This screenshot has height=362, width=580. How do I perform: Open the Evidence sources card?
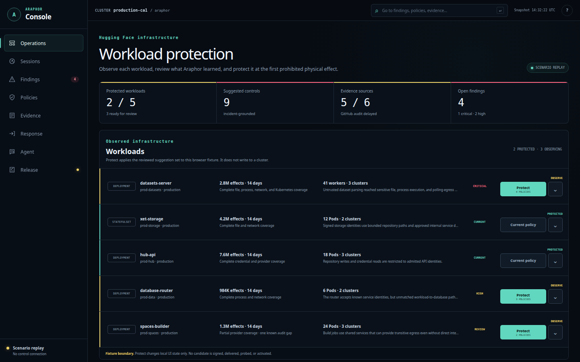coord(392,103)
